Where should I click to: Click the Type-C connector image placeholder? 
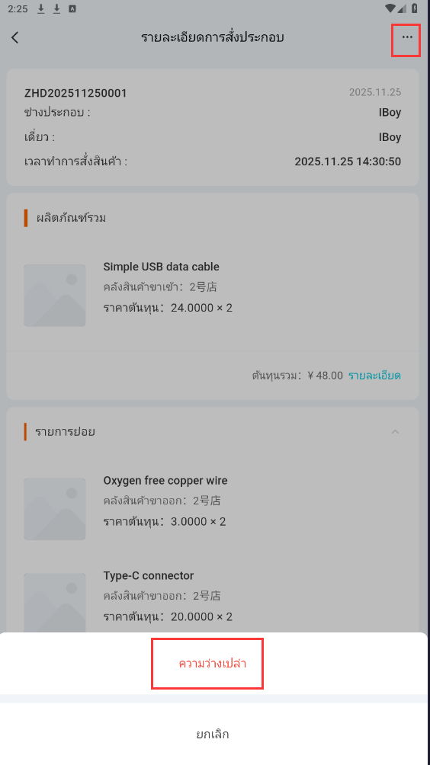[x=55, y=603]
